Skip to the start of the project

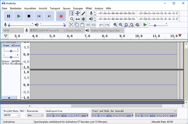pos(39,16)
